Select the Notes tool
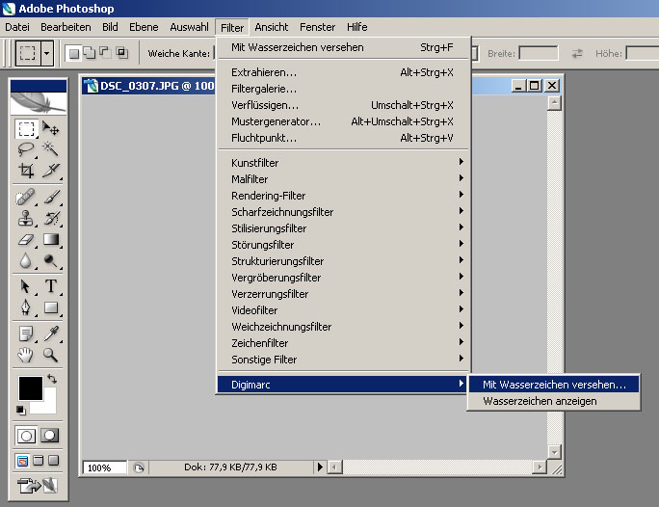This screenshot has width=659, height=507. point(26,334)
